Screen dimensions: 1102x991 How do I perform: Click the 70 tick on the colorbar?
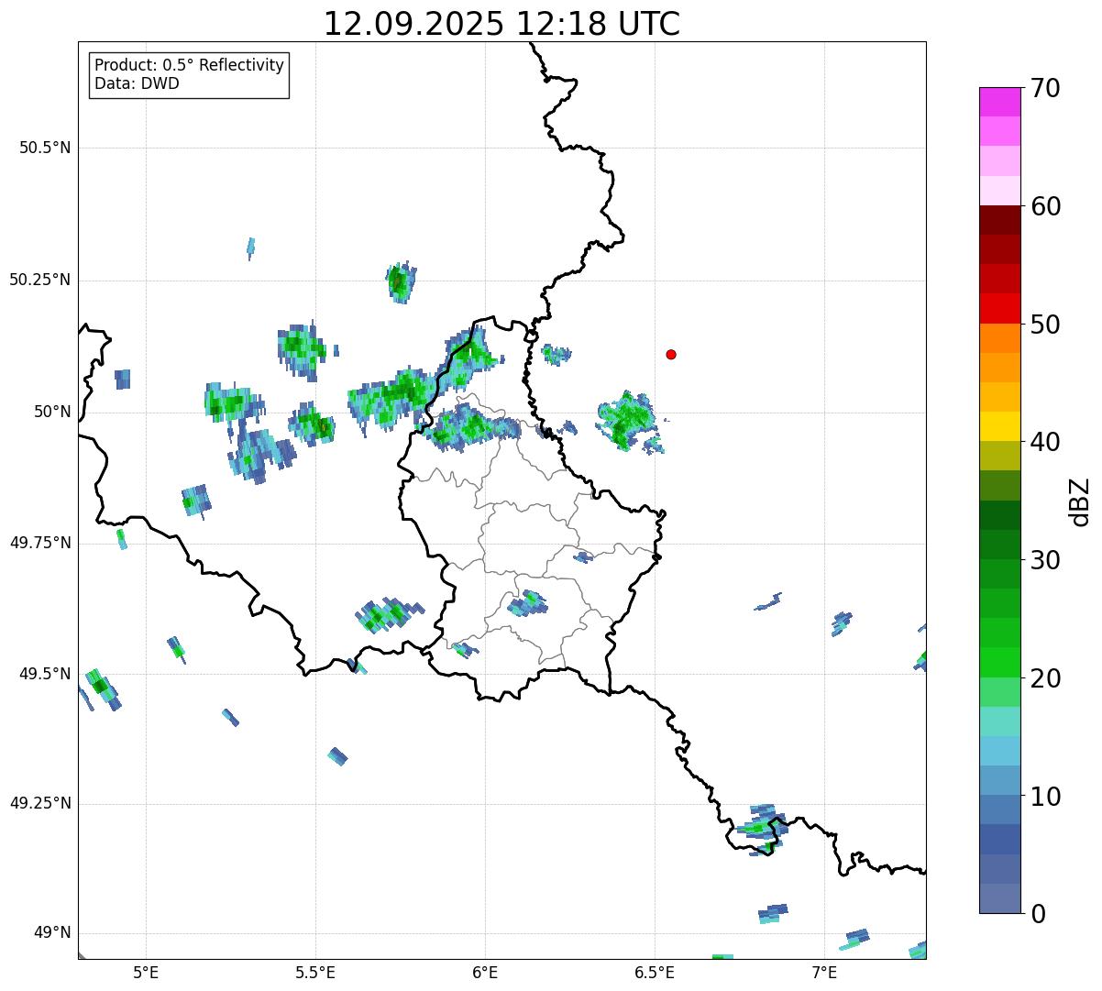1045,88
